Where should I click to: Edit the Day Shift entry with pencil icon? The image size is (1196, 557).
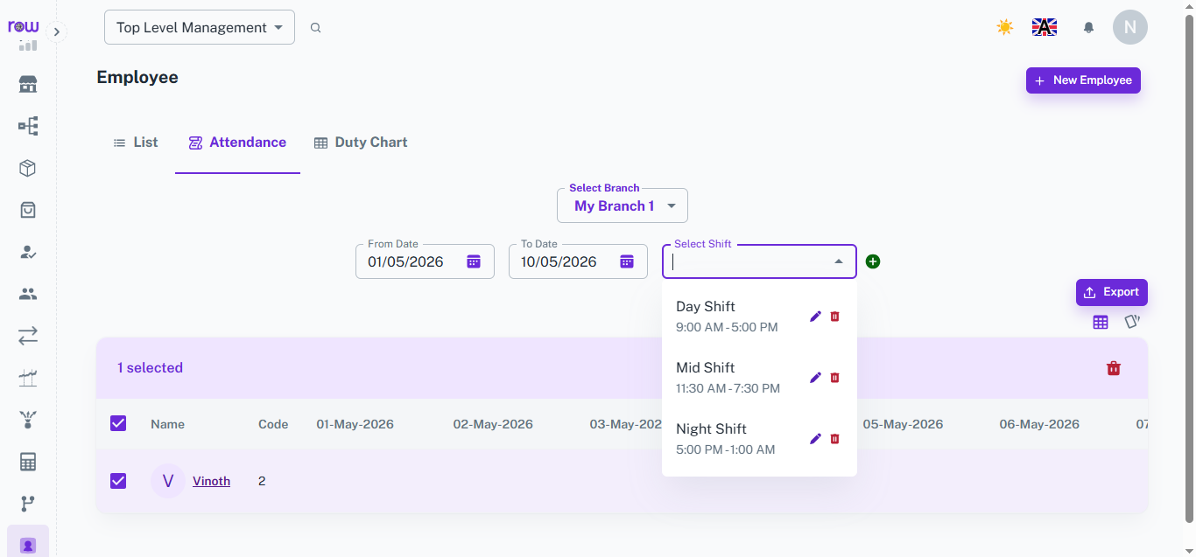(815, 317)
